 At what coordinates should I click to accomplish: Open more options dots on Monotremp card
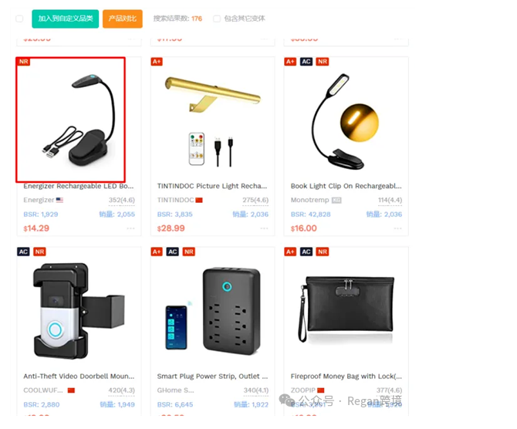397,228
